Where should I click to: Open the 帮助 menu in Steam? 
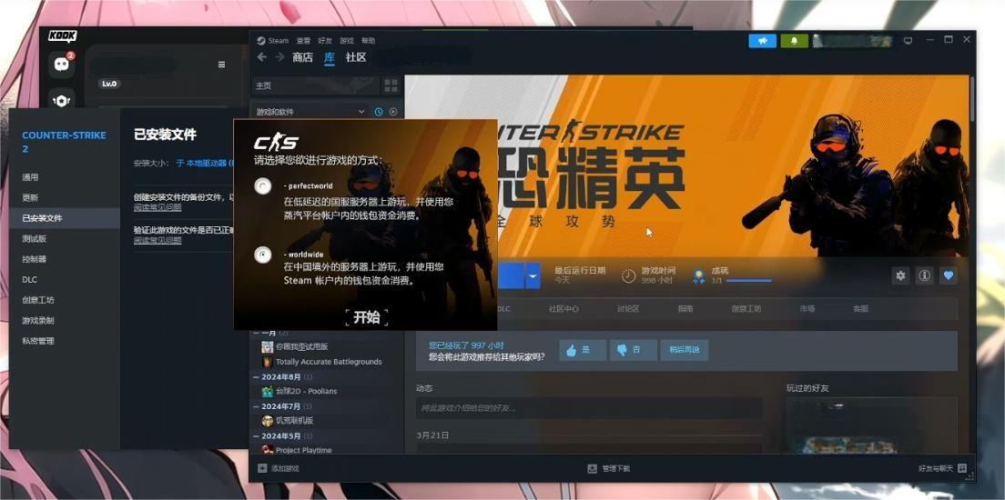[x=368, y=40]
